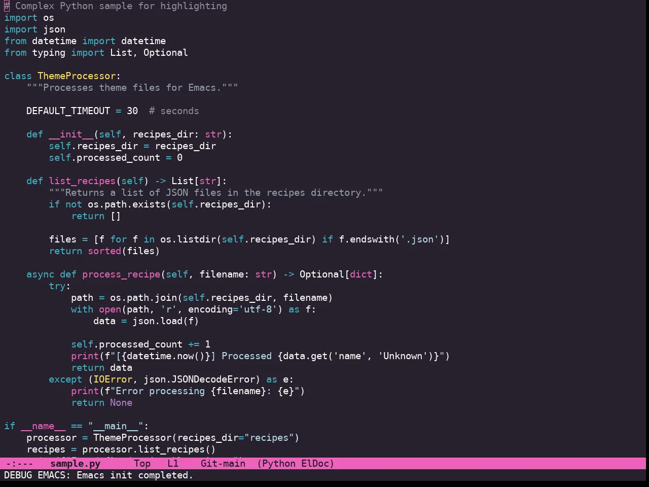Click the '__main__' string
The height and width of the screenshot is (487, 649).
(116, 426)
